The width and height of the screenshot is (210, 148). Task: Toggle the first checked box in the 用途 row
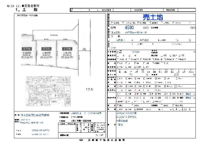coord(112,23)
